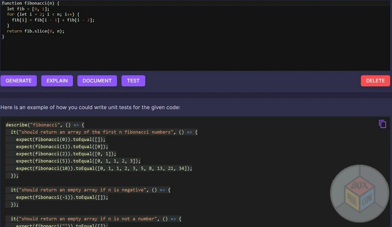Click the expect(fibonacci(10)) assertion line
The width and height of the screenshot is (392, 227).
[104, 168]
